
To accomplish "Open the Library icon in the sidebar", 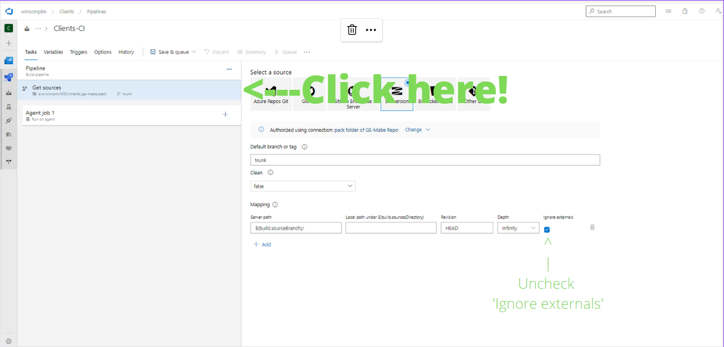I will pos(9,134).
